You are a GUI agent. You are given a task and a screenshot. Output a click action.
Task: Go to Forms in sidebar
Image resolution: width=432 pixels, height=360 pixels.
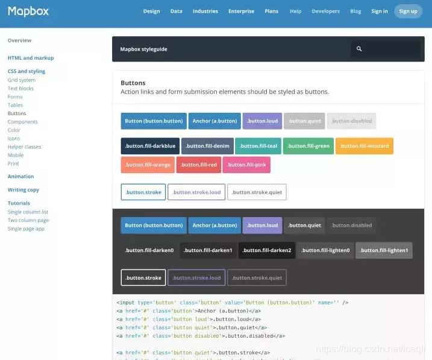coord(15,96)
